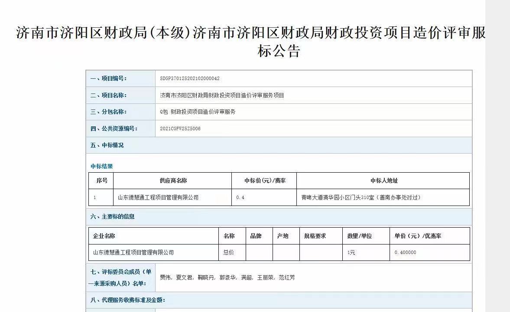The width and height of the screenshot is (510, 312).
Task: Click the 二、项目名称 row label
Action: click(108, 95)
